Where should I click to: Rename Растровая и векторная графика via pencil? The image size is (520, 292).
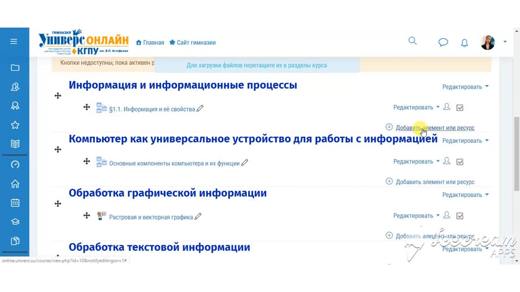198,217
